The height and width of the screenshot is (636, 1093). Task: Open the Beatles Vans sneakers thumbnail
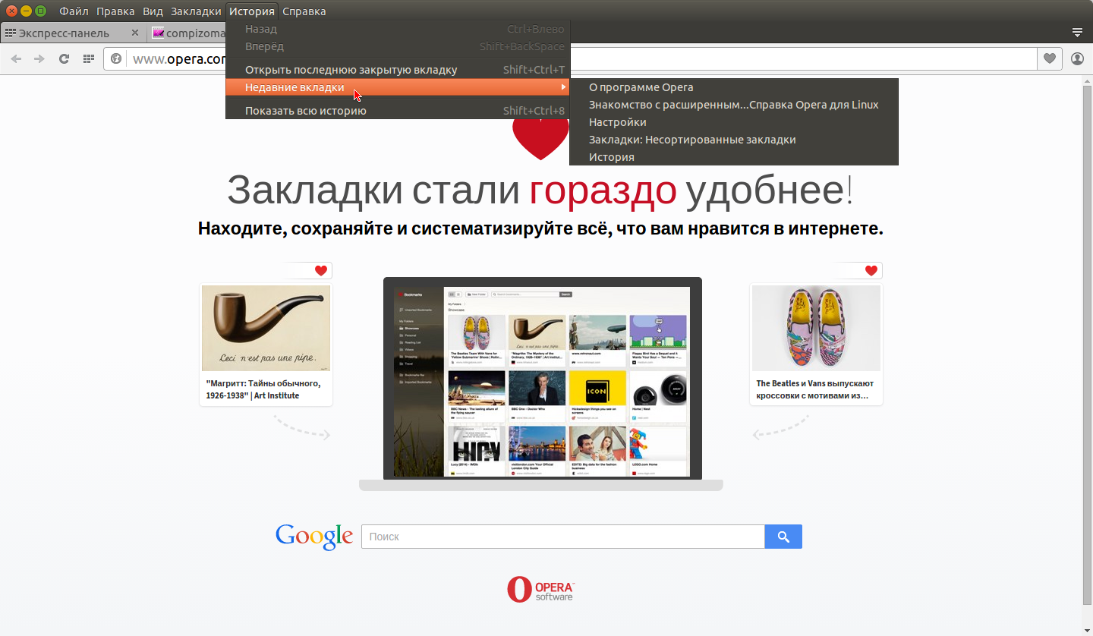816,328
